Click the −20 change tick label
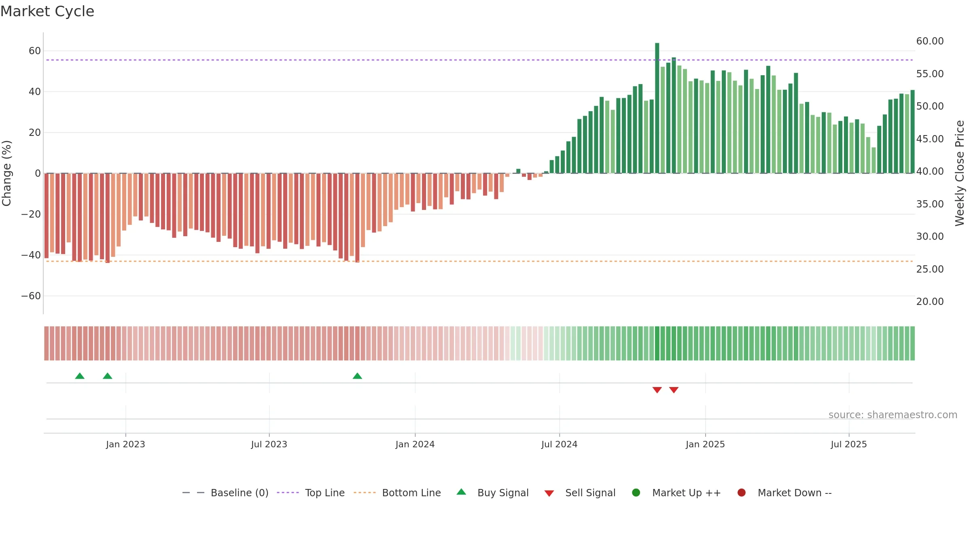The image size is (971, 546). [x=31, y=214]
